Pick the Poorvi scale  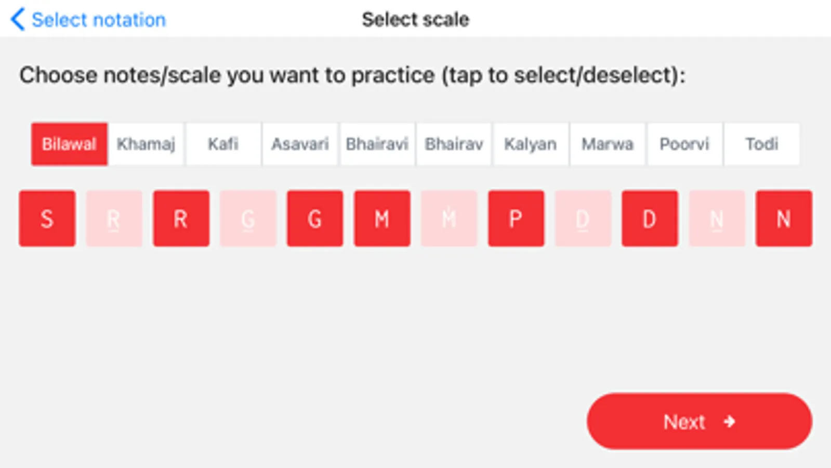point(684,144)
